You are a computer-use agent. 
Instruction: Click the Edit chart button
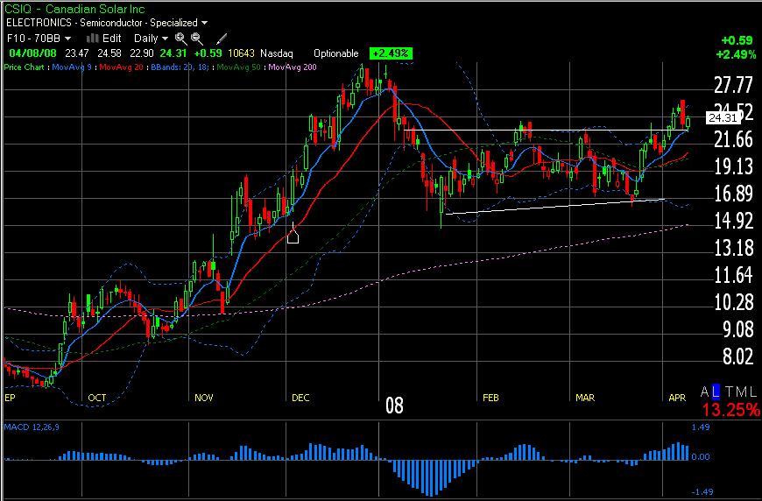[112, 38]
